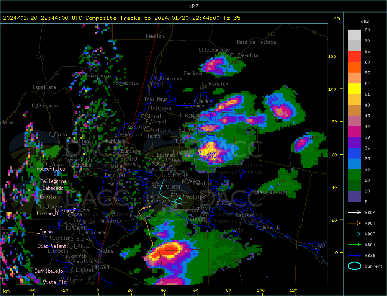This screenshot has height=296, width=387.
Task: Click the TUPUNGATO label
Action: point(77,228)
